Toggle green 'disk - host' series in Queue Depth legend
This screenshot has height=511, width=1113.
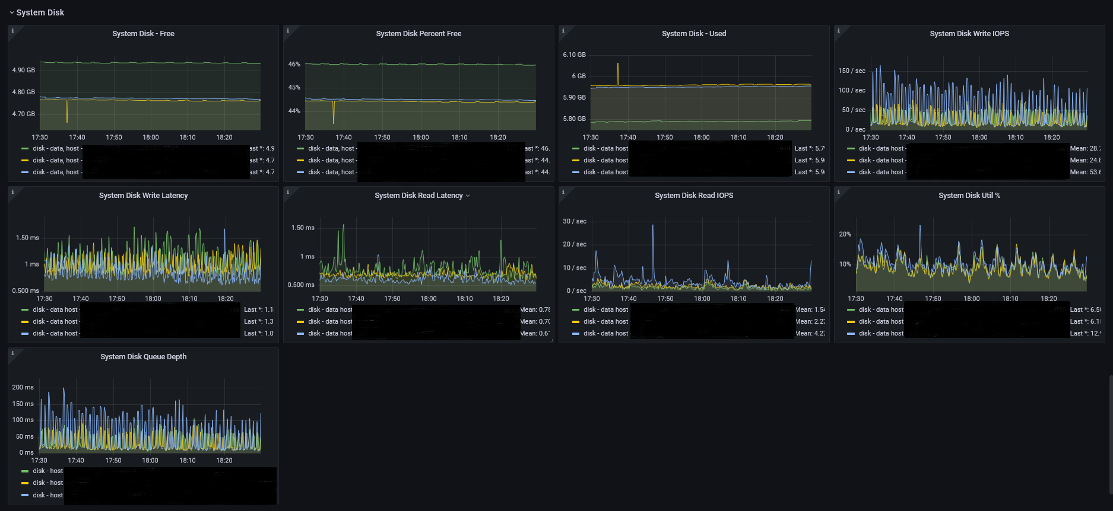[x=48, y=471]
